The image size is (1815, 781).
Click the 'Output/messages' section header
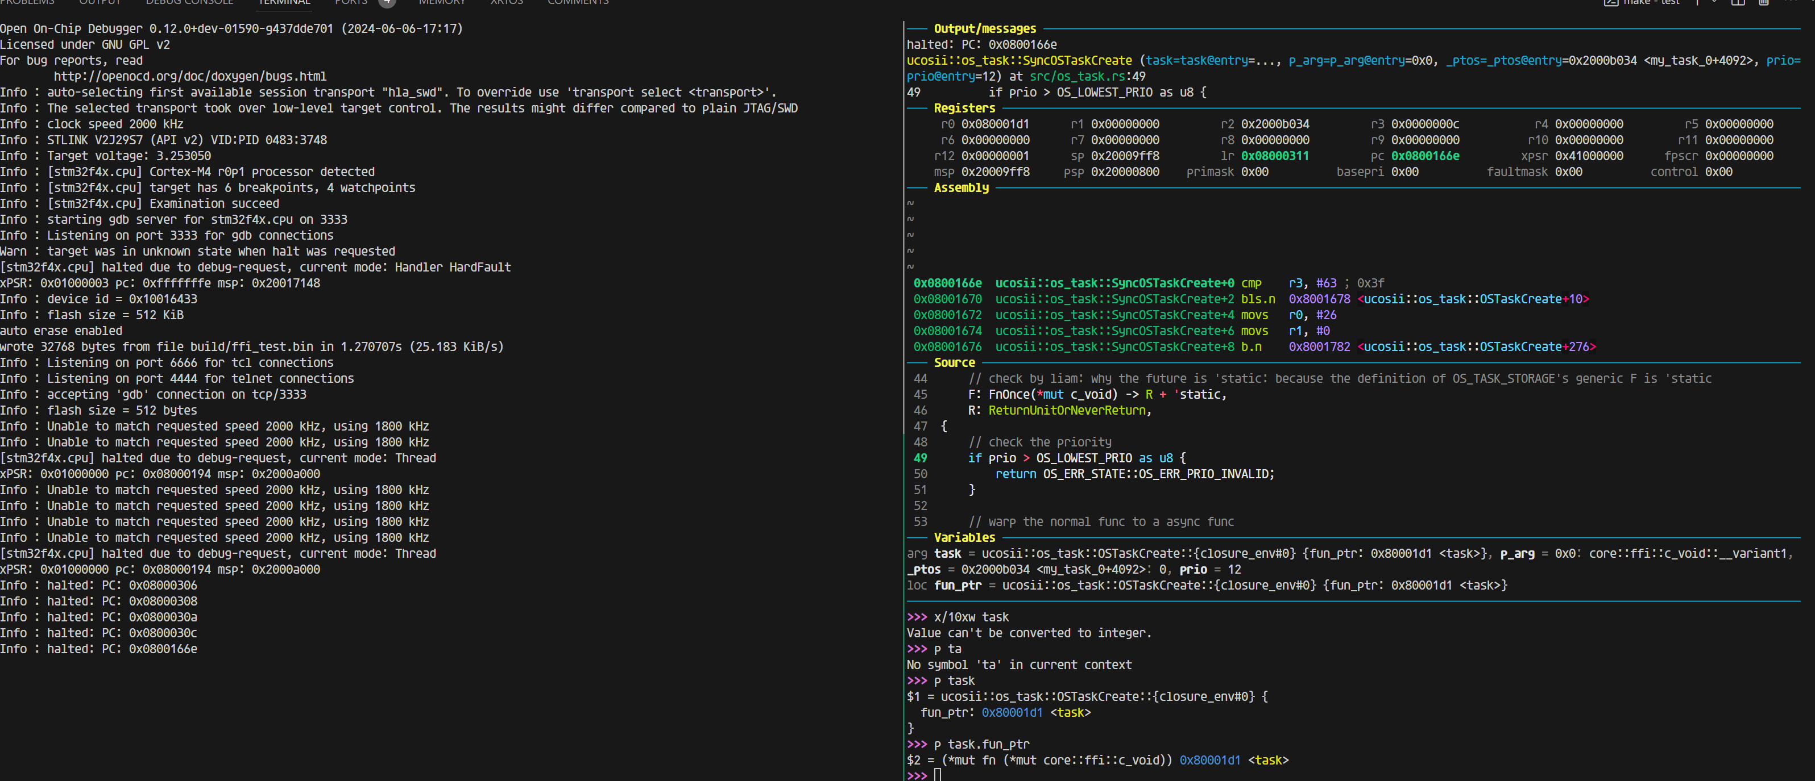coord(984,29)
